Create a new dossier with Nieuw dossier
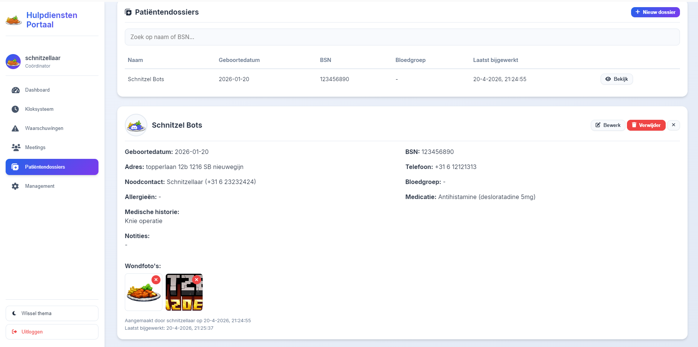The height and width of the screenshot is (347, 698). click(x=655, y=12)
